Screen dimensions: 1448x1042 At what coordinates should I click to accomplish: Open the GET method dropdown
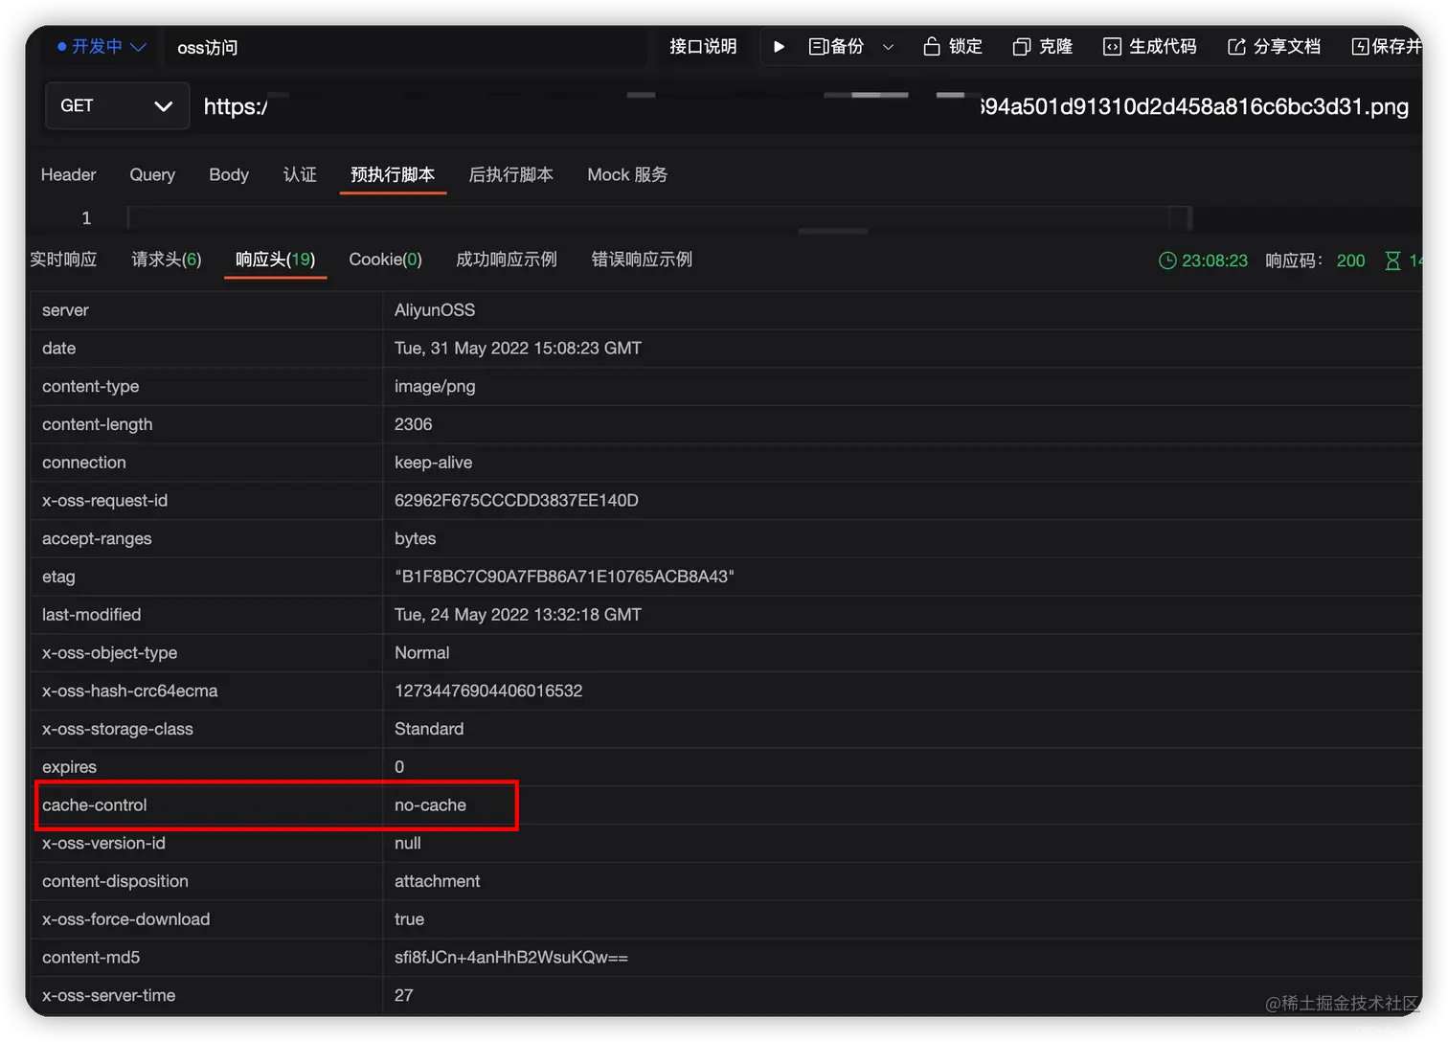(x=117, y=105)
